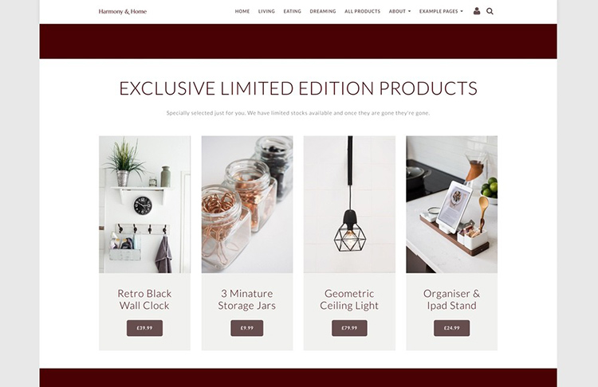
Task: View All Products page
Action: [x=362, y=11]
